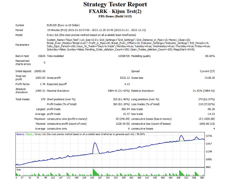
Task: Click Average loss trade value -14.33
Action: (x=211, y=114)
